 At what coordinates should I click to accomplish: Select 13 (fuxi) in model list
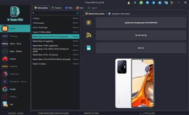55,18
